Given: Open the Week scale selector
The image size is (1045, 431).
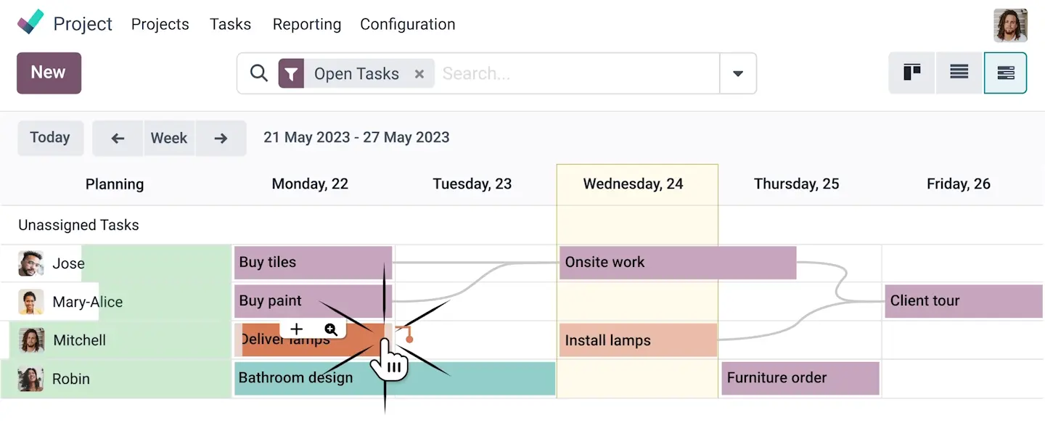Looking at the screenshot, I should pos(169,138).
